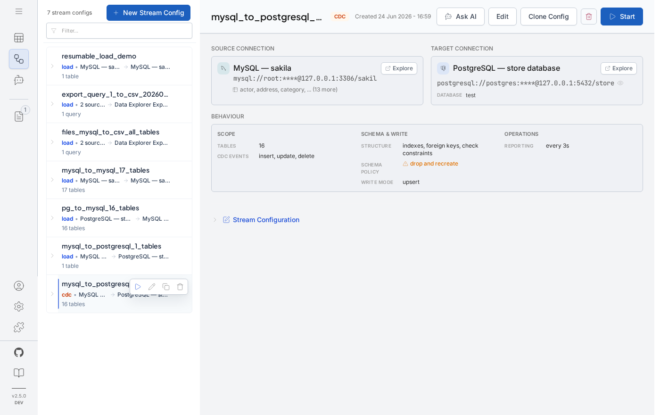Expand the resumable_load_demo config
Screen dimensions: 660x415
(x=52, y=66)
